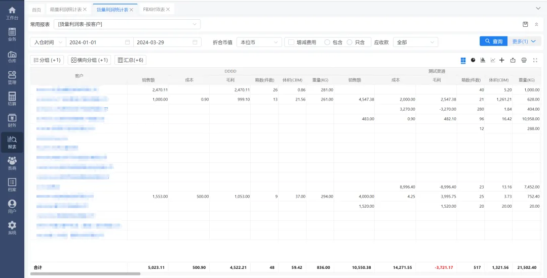Export the report via share icon

(513, 60)
